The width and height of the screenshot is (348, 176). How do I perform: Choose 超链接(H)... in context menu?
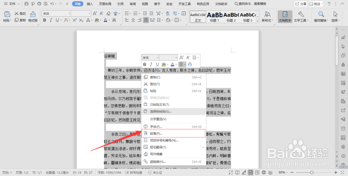(174, 162)
